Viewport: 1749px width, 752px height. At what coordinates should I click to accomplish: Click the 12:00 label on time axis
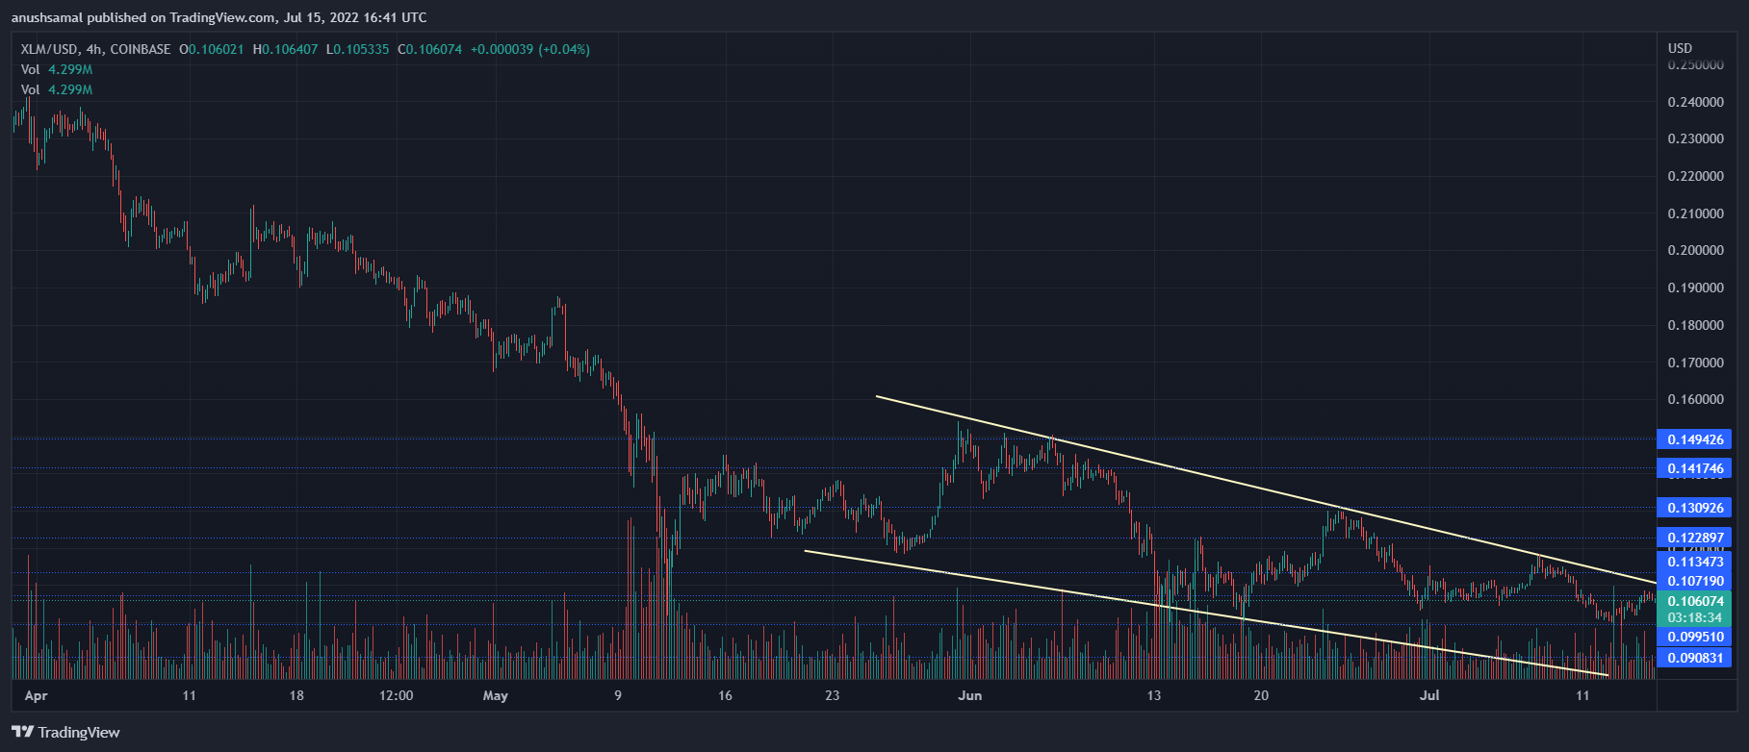coord(397,695)
